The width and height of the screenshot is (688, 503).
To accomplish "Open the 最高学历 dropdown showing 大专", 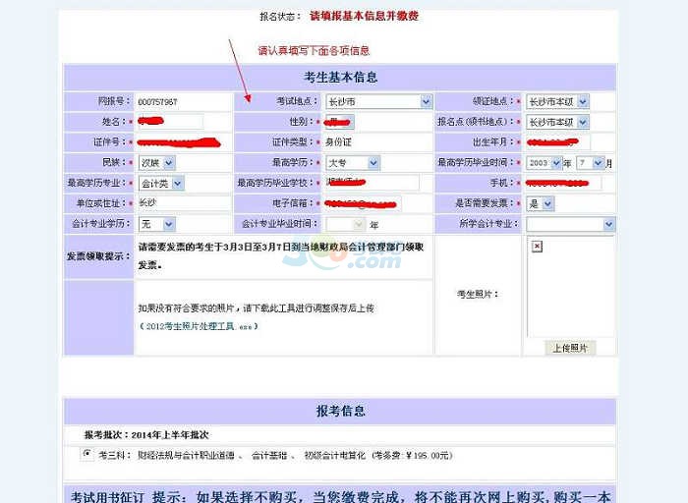I will coord(345,162).
